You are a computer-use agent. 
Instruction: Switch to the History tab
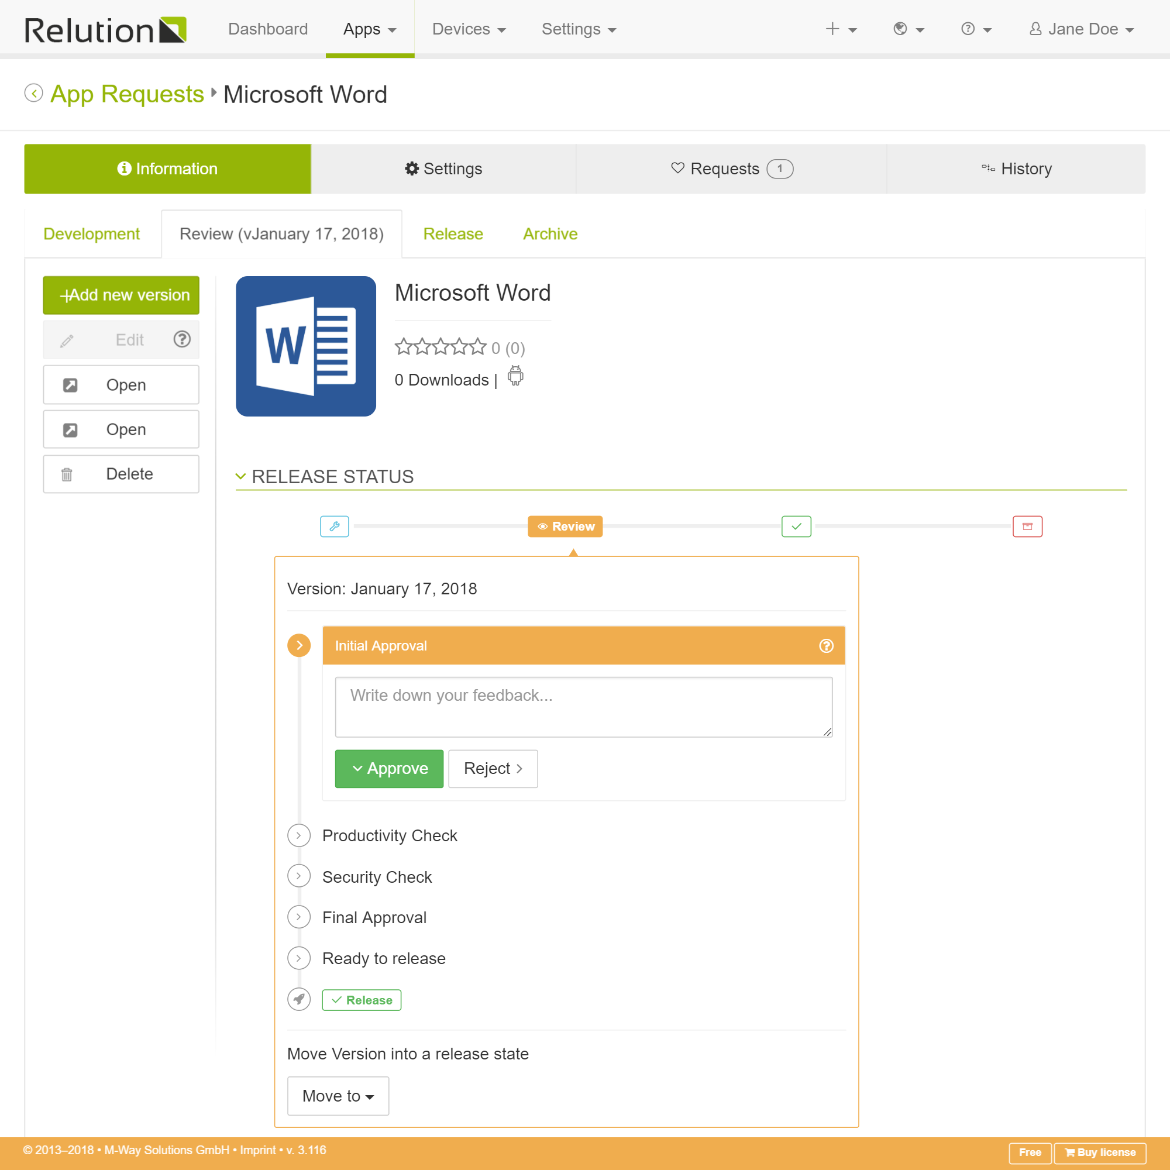point(1016,169)
